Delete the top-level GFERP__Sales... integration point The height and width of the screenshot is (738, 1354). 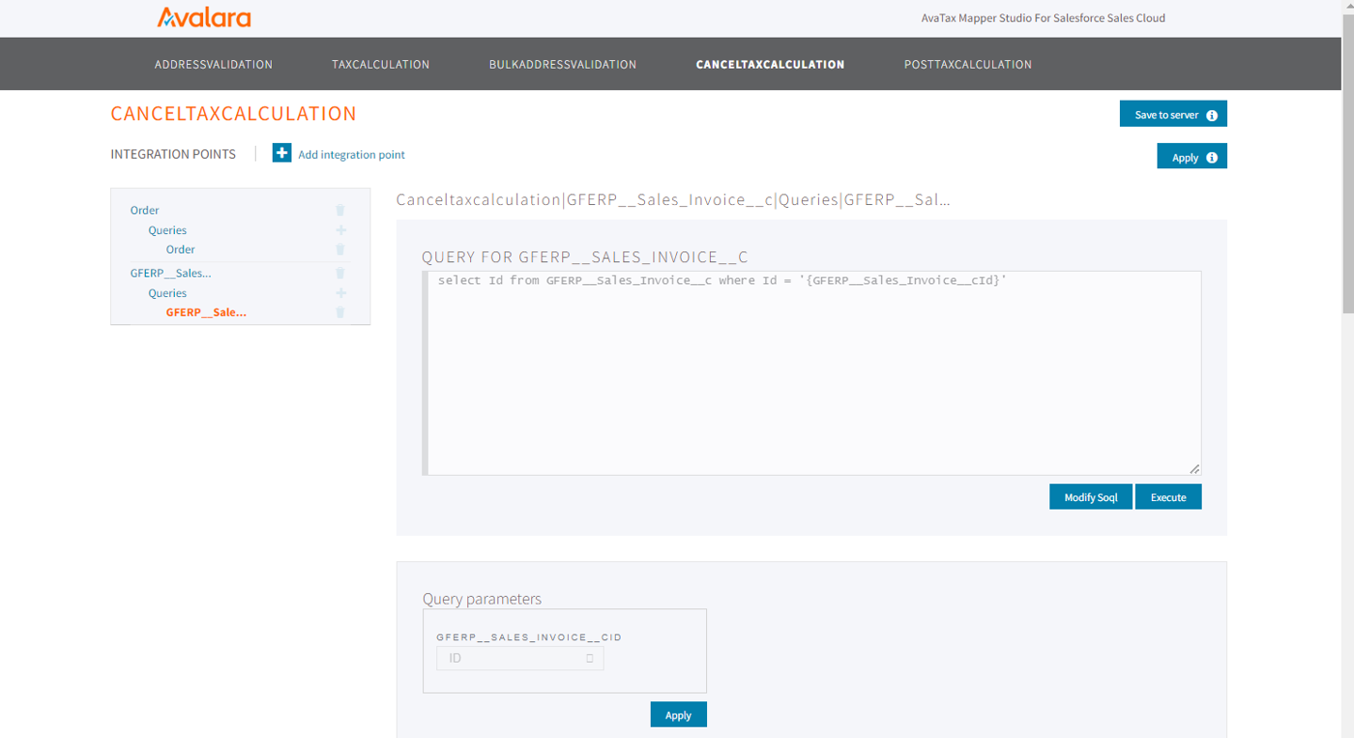pos(340,274)
